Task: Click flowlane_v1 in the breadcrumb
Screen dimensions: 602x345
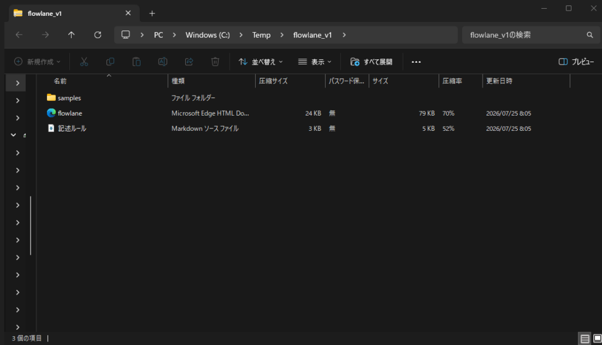Action: (313, 35)
